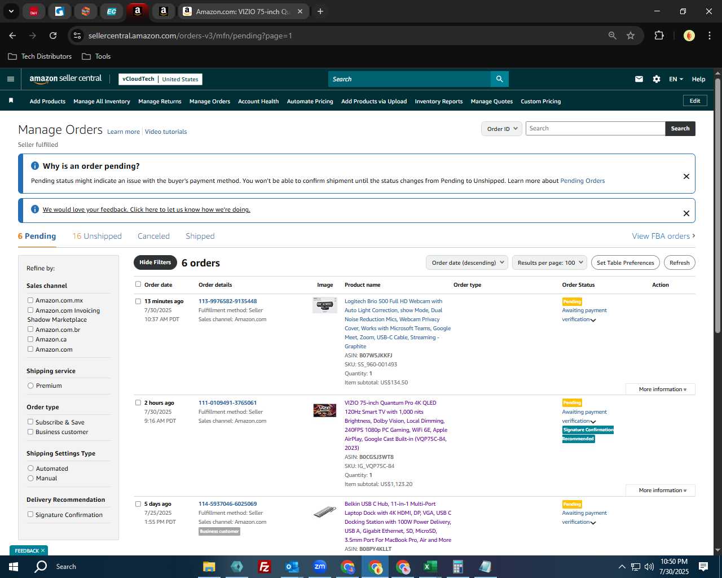Expand More information for the Logitech order
This screenshot has height=578, width=722.
(661, 389)
